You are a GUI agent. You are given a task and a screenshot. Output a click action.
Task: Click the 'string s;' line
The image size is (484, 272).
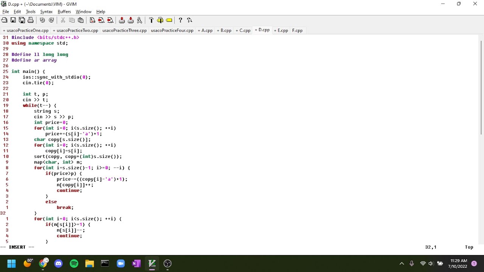click(x=47, y=111)
